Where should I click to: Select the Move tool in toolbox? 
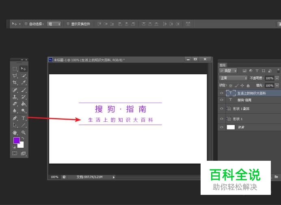point(23,69)
